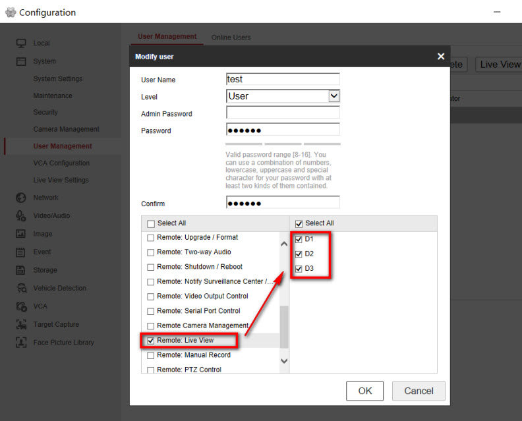522x421 pixels.
Task: Click the Admin Password input field
Action: [283, 113]
